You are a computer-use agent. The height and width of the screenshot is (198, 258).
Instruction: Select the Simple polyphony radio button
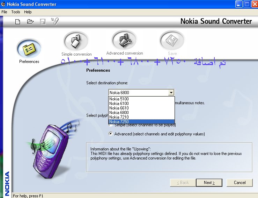(111, 125)
